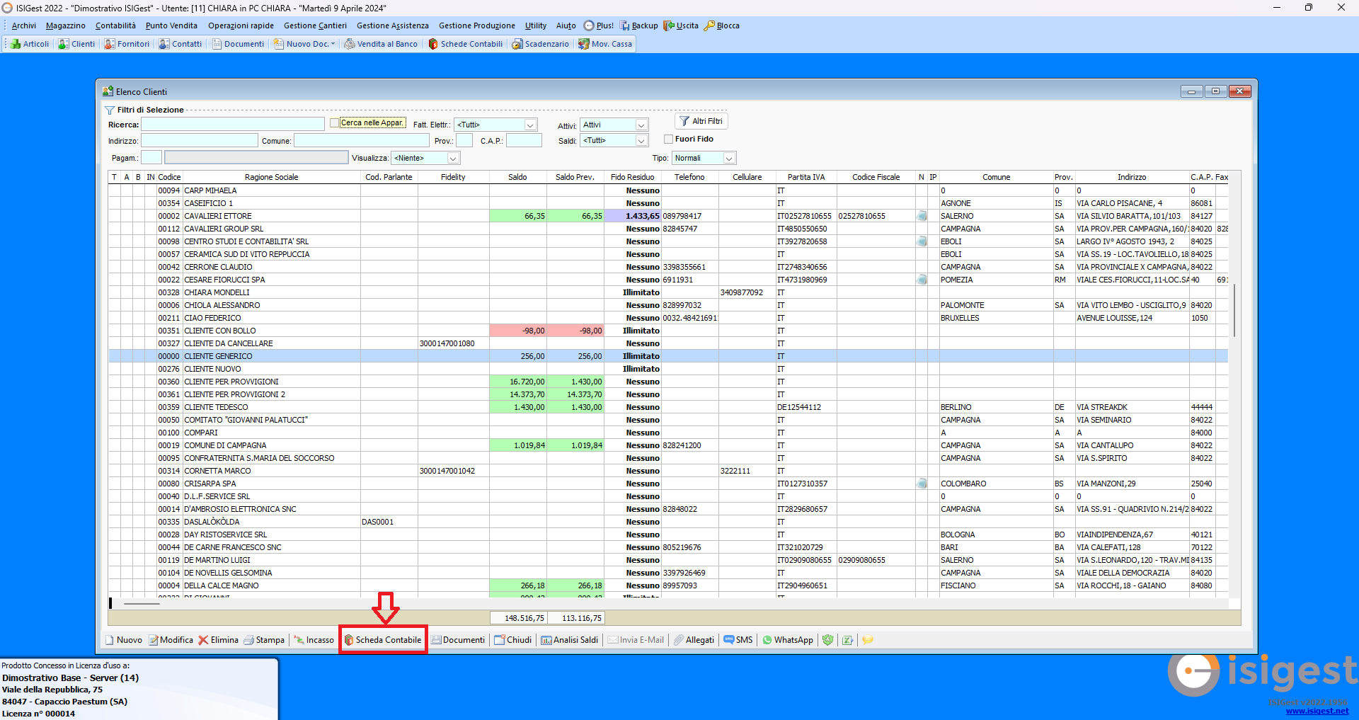The height and width of the screenshot is (720, 1359).
Task: Select the Clienti toolbar icon
Action: 76,43
